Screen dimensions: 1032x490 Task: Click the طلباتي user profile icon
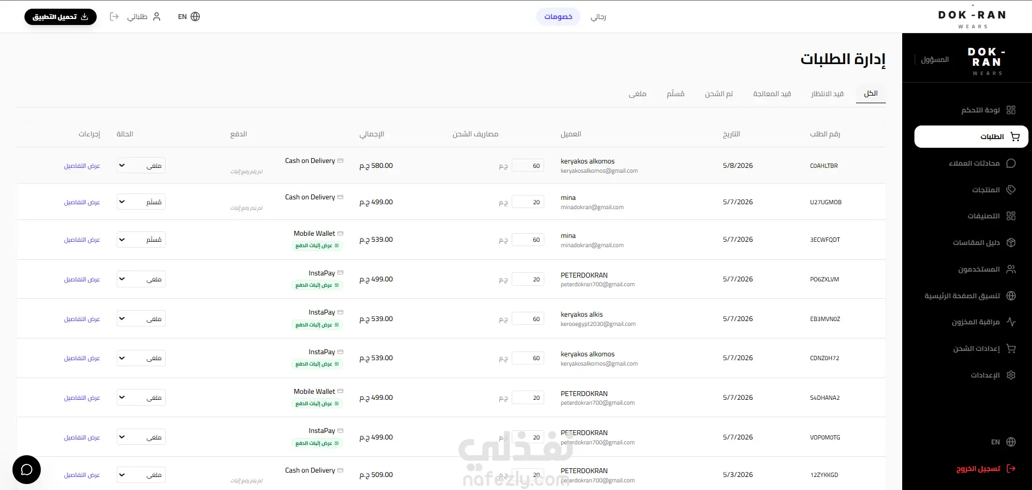click(x=156, y=16)
